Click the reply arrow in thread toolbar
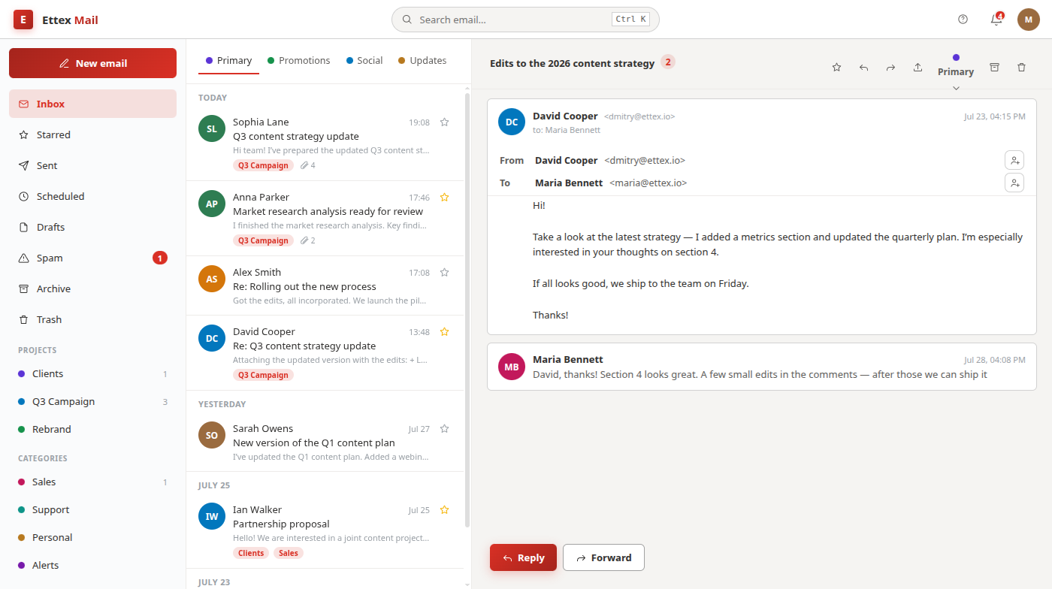The image size is (1052, 589). tap(863, 68)
